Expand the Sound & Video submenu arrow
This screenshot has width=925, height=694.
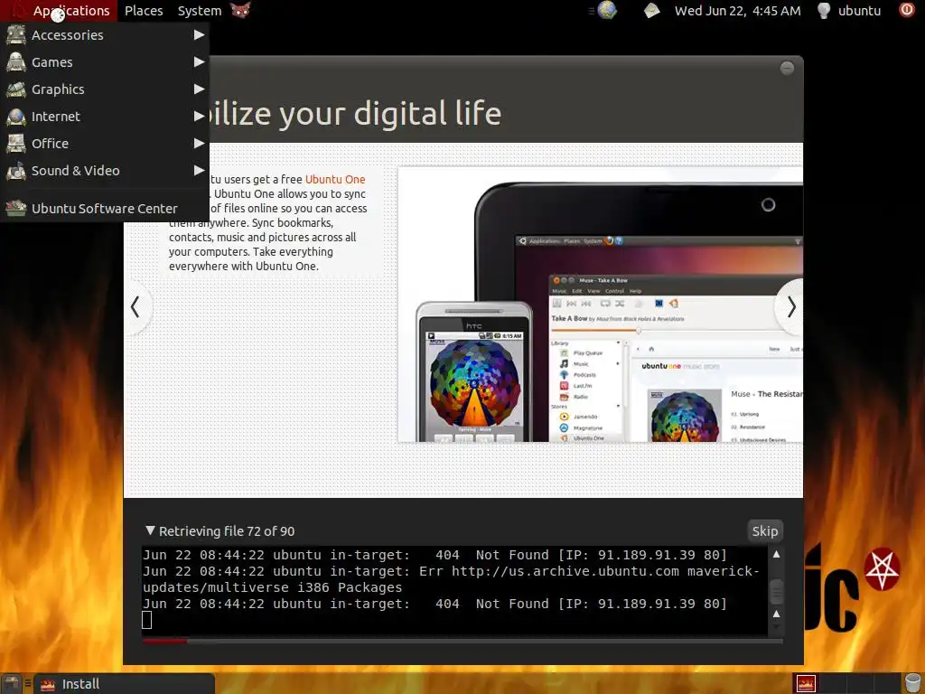coord(200,171)
